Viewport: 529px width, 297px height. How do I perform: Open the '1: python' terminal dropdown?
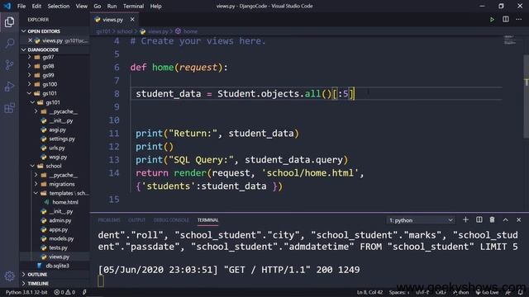pos(421,220)
